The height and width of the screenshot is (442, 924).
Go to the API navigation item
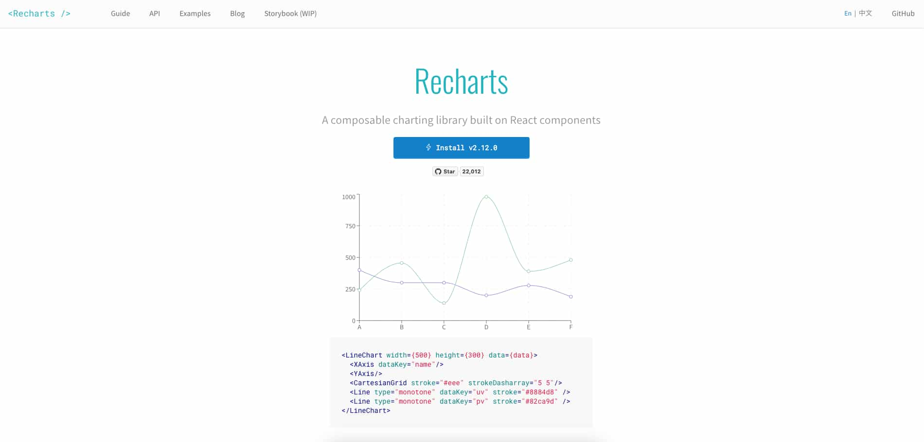(x=155, y=14)
